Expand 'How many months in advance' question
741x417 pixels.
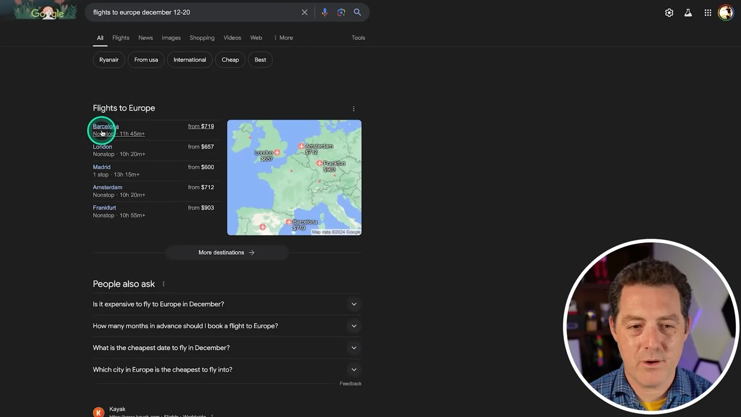227,326
